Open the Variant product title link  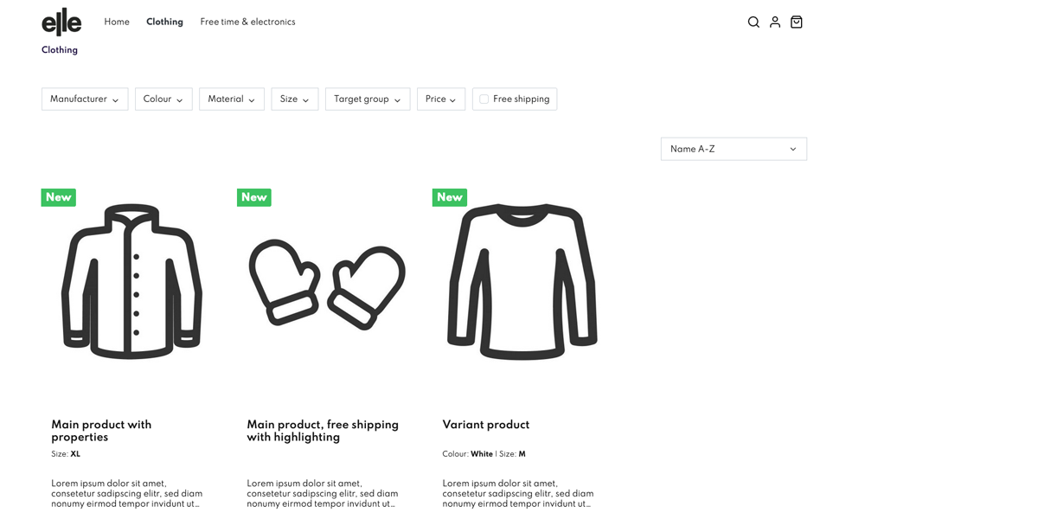(x=485, y=425)
